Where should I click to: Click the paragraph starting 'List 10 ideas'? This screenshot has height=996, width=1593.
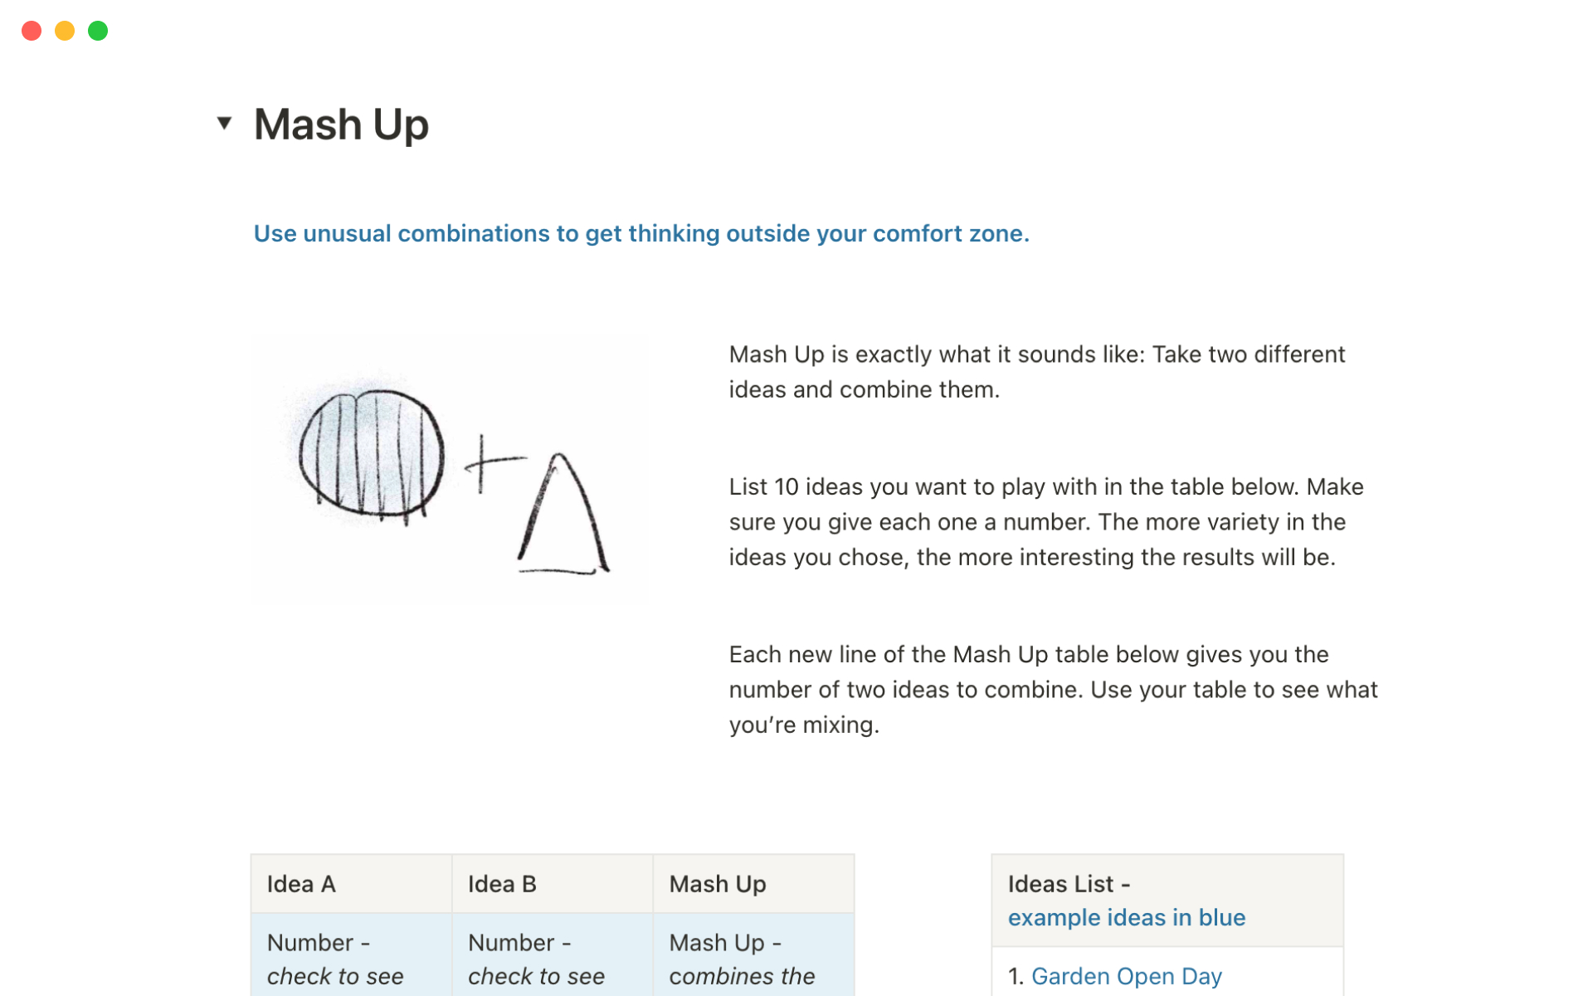point(1045,521)
